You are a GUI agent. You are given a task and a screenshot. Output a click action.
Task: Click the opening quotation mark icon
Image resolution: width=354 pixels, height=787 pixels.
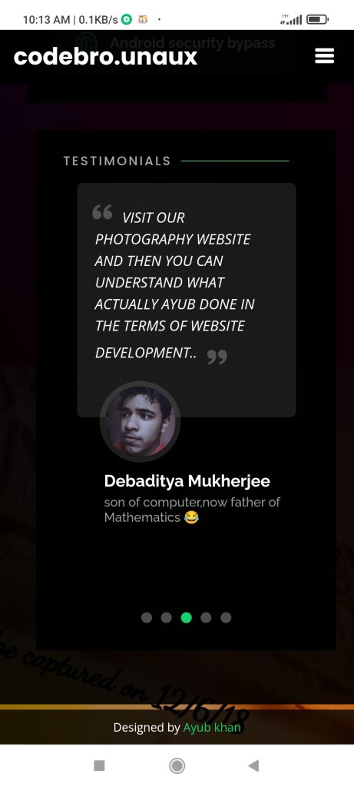click(x=102, y=212)
